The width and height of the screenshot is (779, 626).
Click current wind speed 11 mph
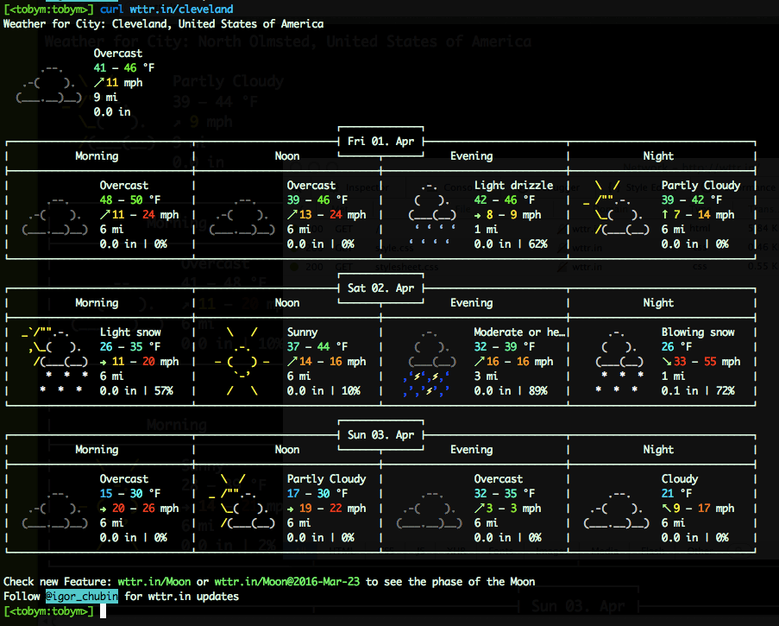118,83
